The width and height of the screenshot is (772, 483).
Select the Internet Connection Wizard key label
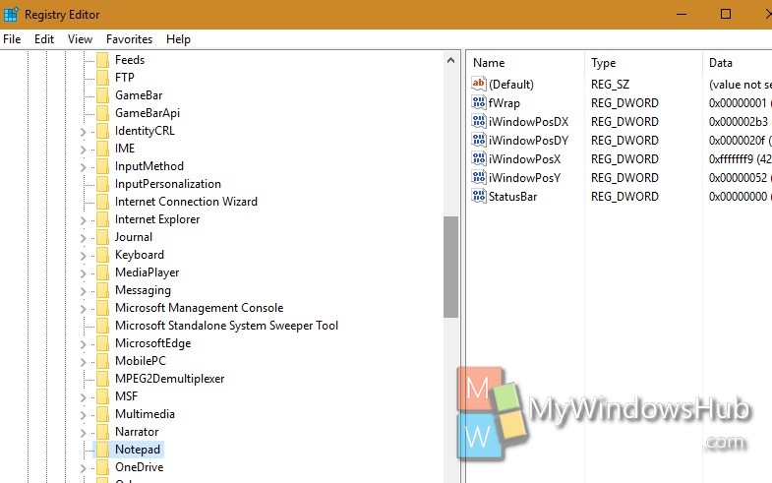[186, 202]
